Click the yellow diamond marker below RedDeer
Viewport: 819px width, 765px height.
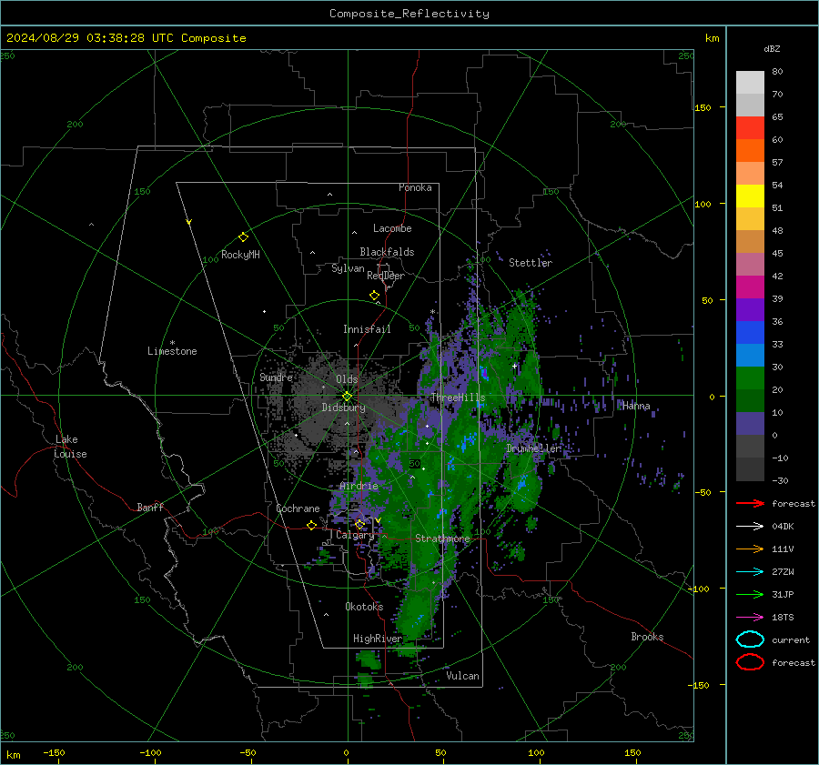click(374, 296)
